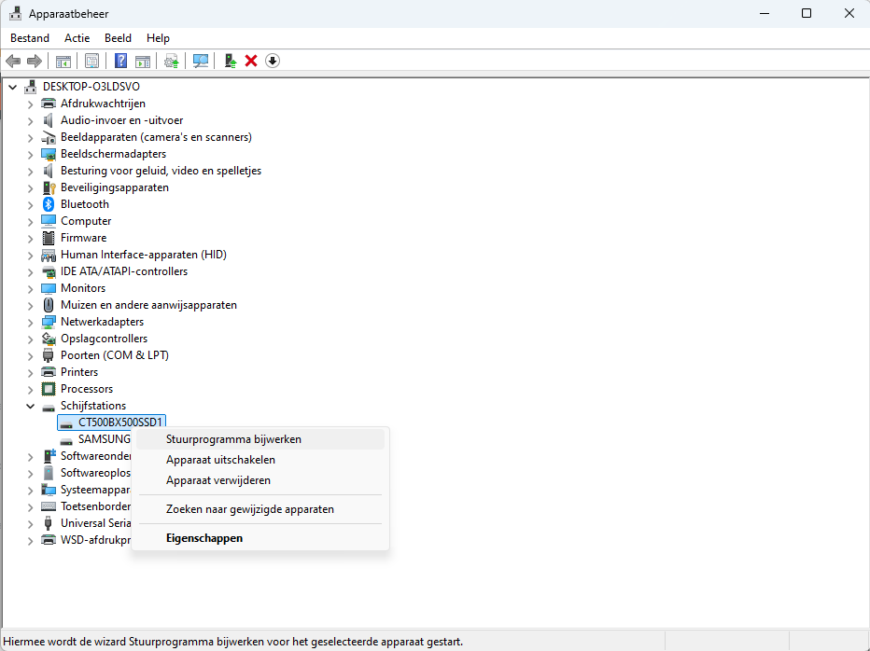Viewport: 870px width, 651px height.
Task: Click the Processors label text
Action: [x=87, y=389]
